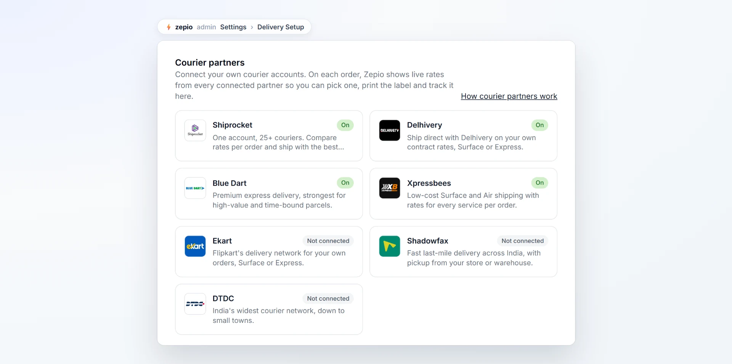
Task: Open the Blue Dart card title
Action: (230, 183)
